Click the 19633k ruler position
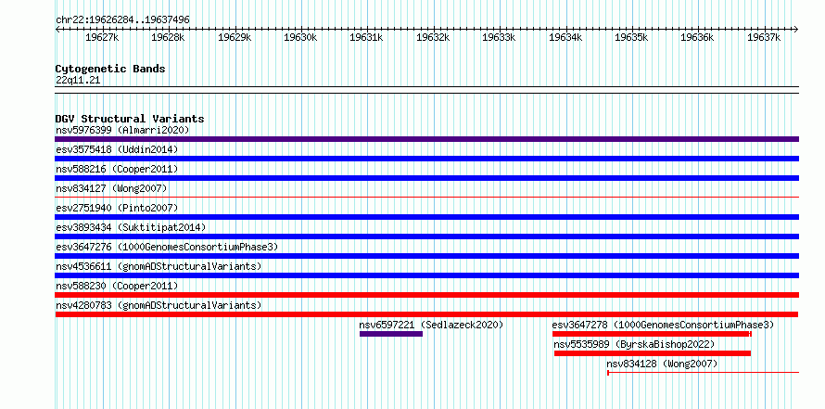825x409 pixels. click(500, 37)
